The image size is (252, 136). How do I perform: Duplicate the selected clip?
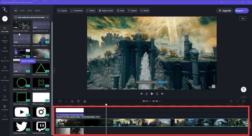[85, 101]
